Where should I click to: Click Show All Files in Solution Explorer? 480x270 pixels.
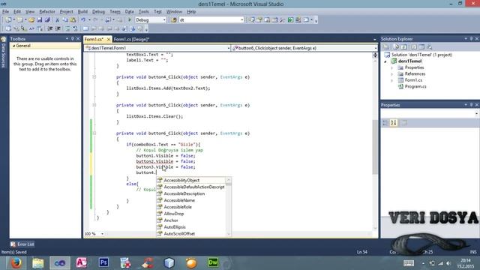tap(396, 46)
